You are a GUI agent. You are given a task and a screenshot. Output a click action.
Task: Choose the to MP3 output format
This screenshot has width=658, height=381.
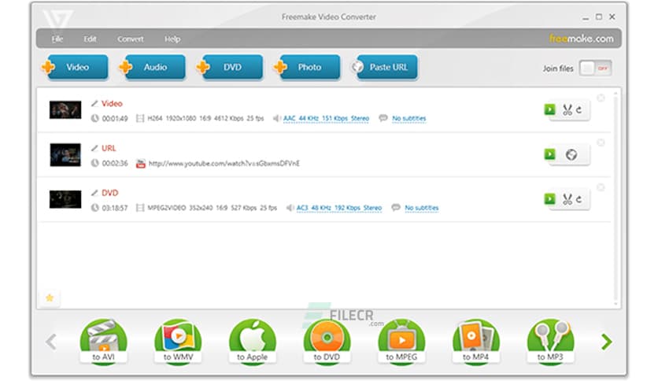click(550, 341)
